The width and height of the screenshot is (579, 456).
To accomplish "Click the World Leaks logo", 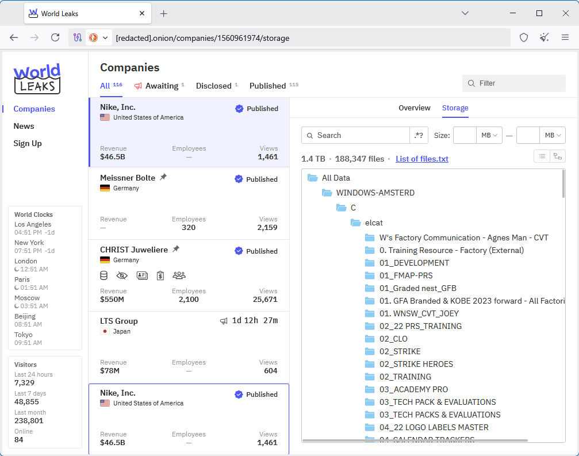I will click(x=37, y=79).
